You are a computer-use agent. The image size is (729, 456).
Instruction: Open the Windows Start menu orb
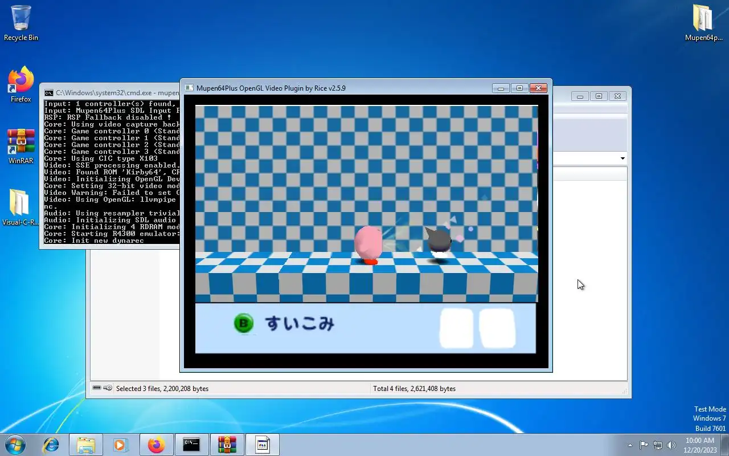[x=15, y=445]
